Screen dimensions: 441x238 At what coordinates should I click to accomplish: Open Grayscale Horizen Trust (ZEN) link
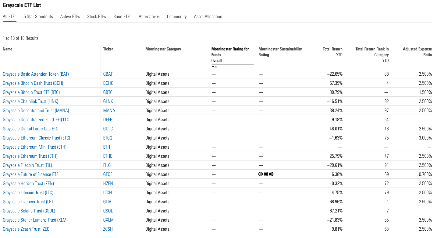28,184
